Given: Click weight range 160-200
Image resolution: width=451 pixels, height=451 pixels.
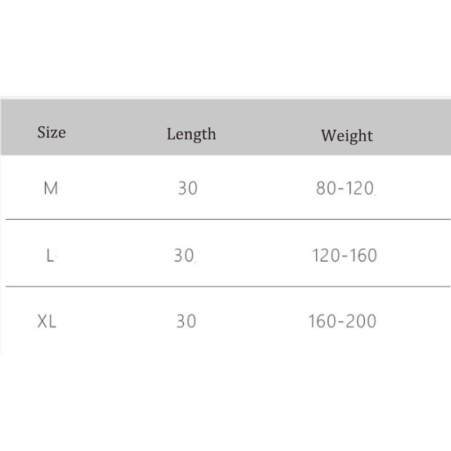Looking at the screenshot, I should (342, 321).
